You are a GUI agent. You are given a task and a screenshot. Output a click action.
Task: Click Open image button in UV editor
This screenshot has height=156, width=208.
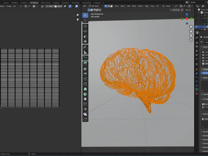(x=58, y=6)
